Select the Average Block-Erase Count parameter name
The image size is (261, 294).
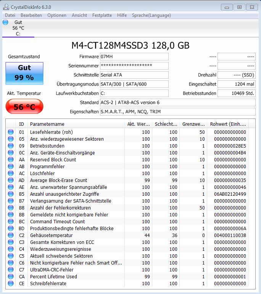pos(58,180)
